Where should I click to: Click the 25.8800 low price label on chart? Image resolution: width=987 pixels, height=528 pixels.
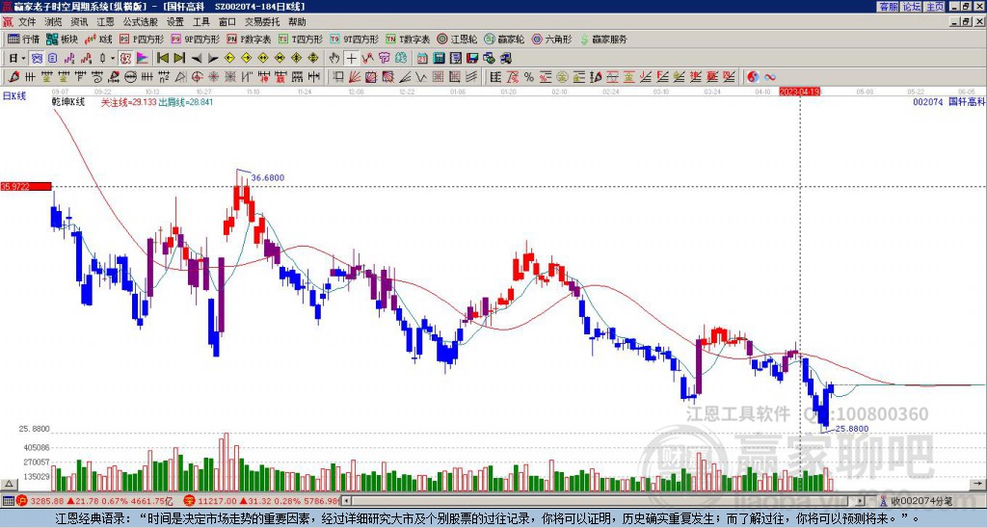(x=852, y=429)
